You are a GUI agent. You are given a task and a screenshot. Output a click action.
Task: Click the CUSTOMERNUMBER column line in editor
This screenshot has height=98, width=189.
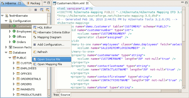point(104,34)
